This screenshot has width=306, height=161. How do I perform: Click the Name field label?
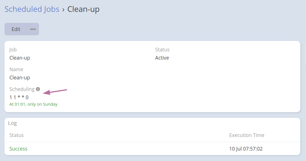pos(16,69)
